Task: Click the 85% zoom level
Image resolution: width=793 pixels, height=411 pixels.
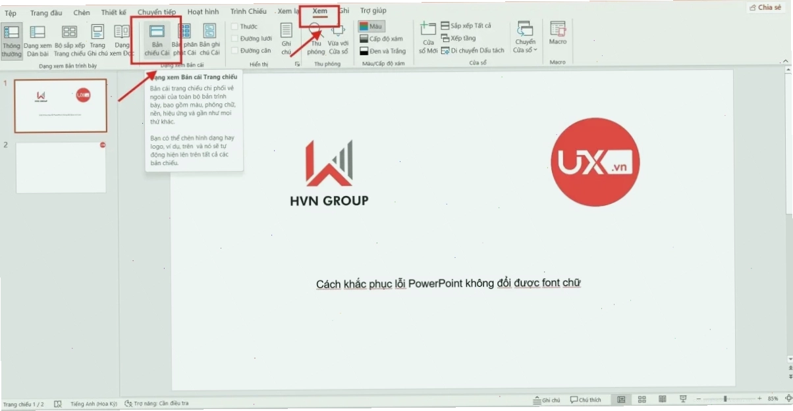Action: (773, 399)
